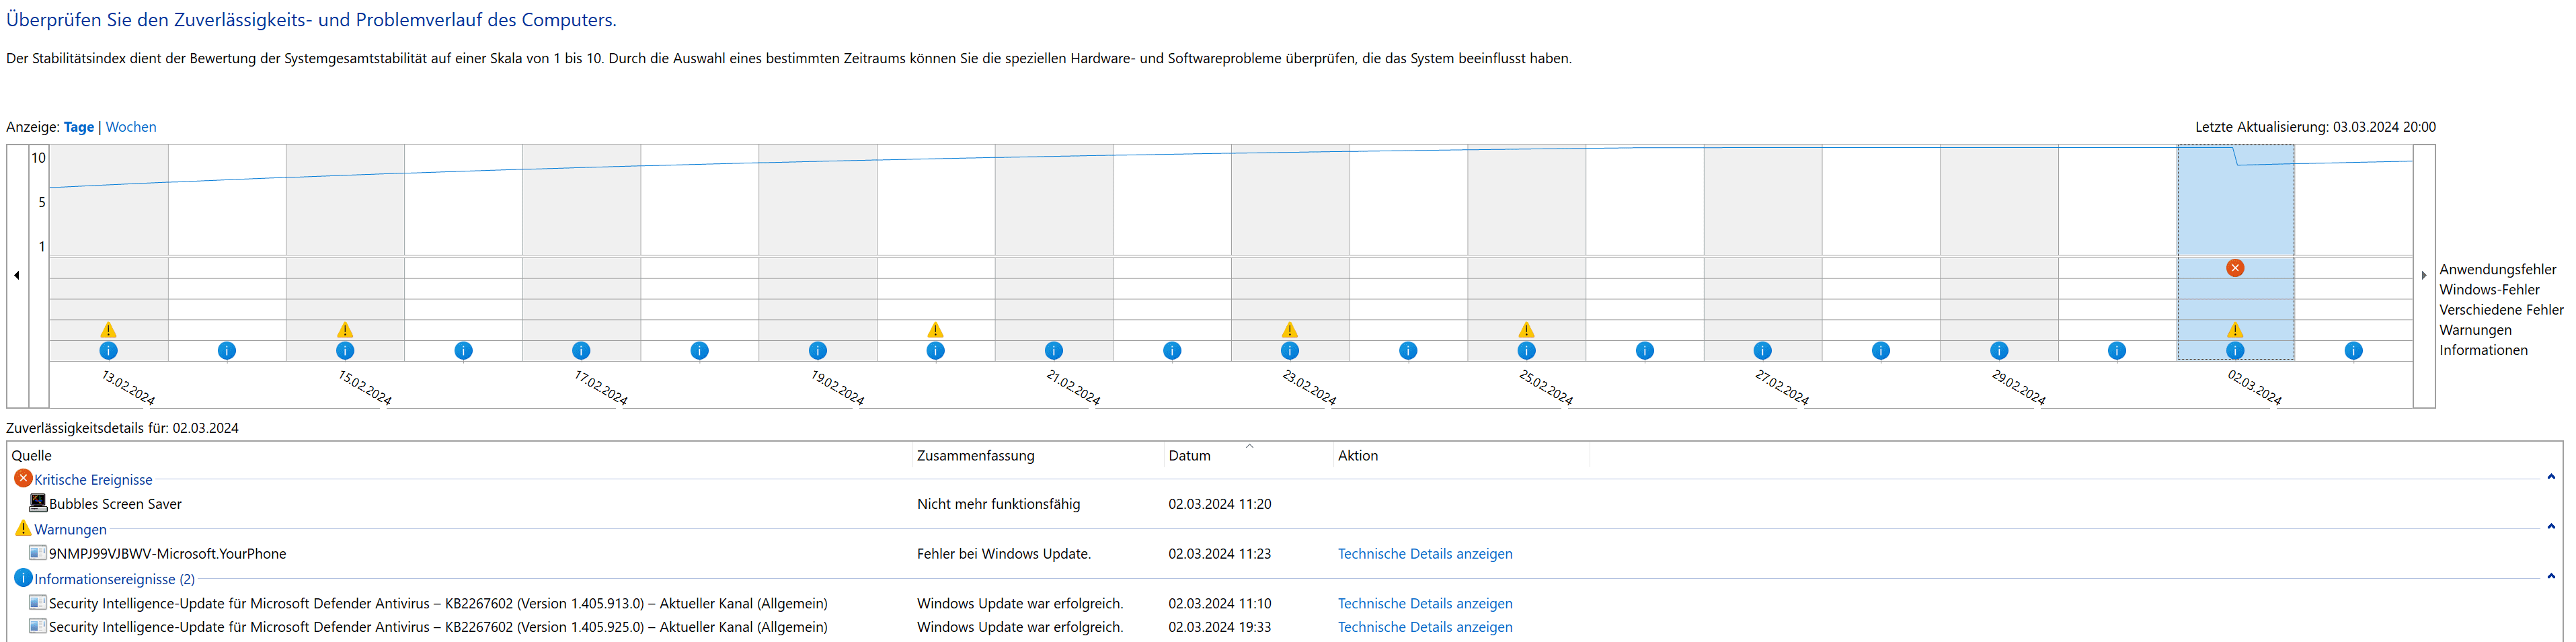Select the warning icon for 13.02.2024

[x=109, y=330]
